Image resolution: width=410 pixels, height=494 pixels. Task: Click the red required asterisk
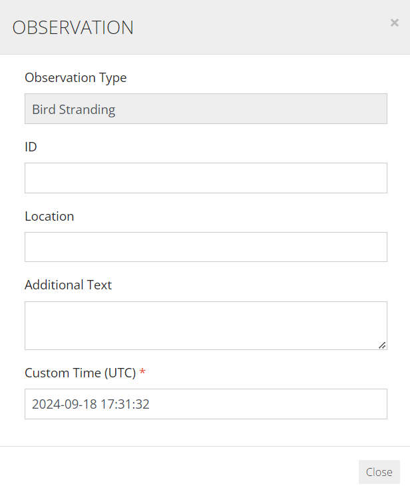142,371
